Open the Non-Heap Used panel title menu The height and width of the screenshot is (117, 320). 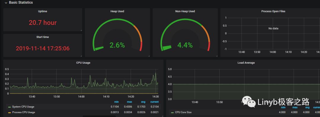185,12
